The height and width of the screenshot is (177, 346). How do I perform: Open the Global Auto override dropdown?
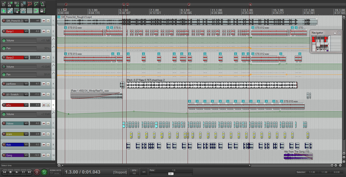point(55,172)
